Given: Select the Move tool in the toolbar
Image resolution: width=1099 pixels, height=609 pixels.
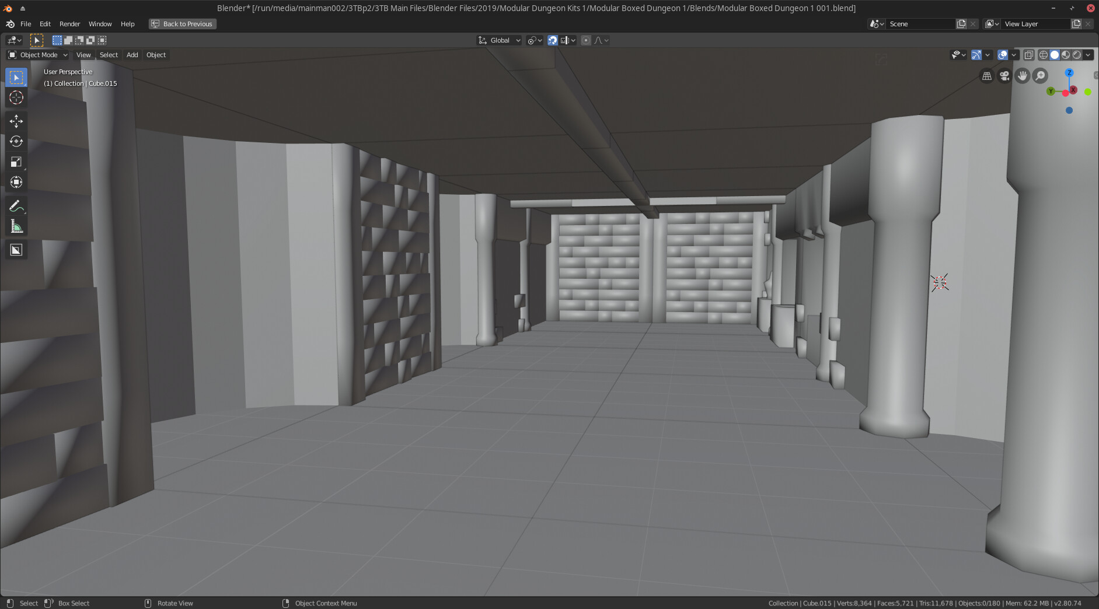Looking at the screenshot, I should click(16, 121).
